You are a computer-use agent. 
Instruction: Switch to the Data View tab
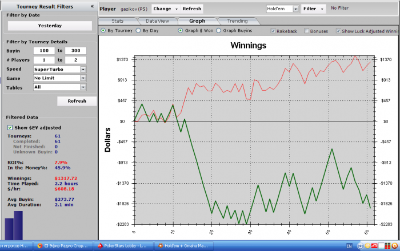coord(157,21)
